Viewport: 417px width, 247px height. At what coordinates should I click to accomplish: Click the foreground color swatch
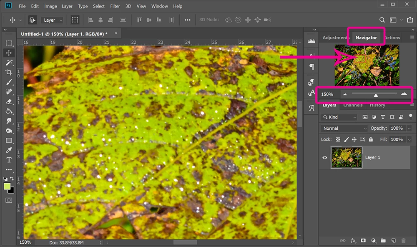(x=7, y=186)
